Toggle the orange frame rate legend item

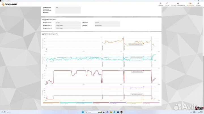[x=51, y=103]
